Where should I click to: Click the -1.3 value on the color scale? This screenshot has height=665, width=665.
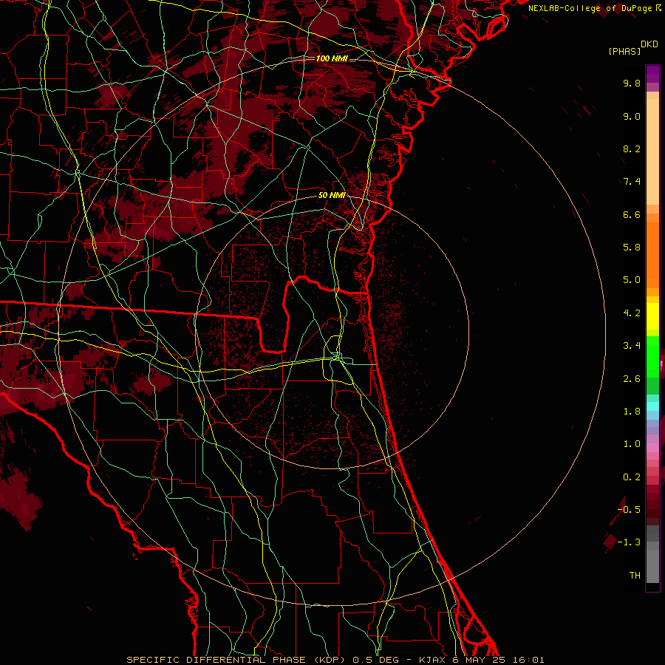click(629, 542)
